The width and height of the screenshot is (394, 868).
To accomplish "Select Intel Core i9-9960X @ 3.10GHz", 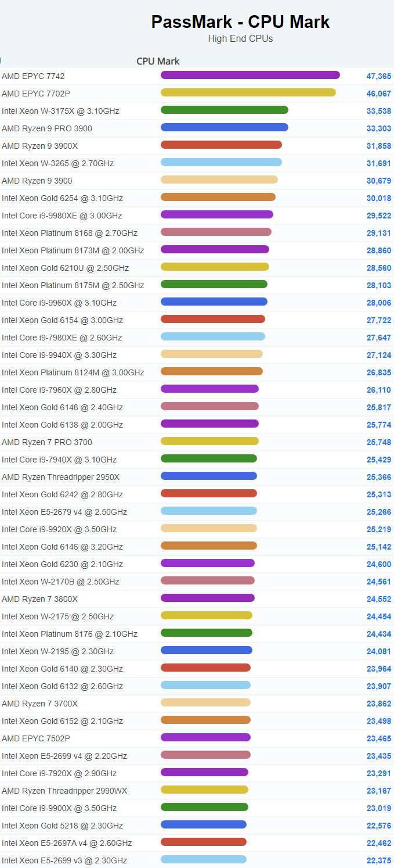I will coord(59,303).
